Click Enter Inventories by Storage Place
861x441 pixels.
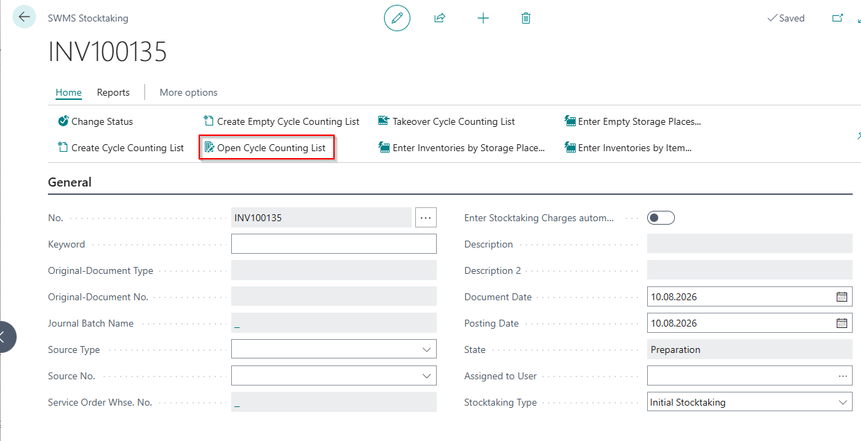tap(462, 148)
